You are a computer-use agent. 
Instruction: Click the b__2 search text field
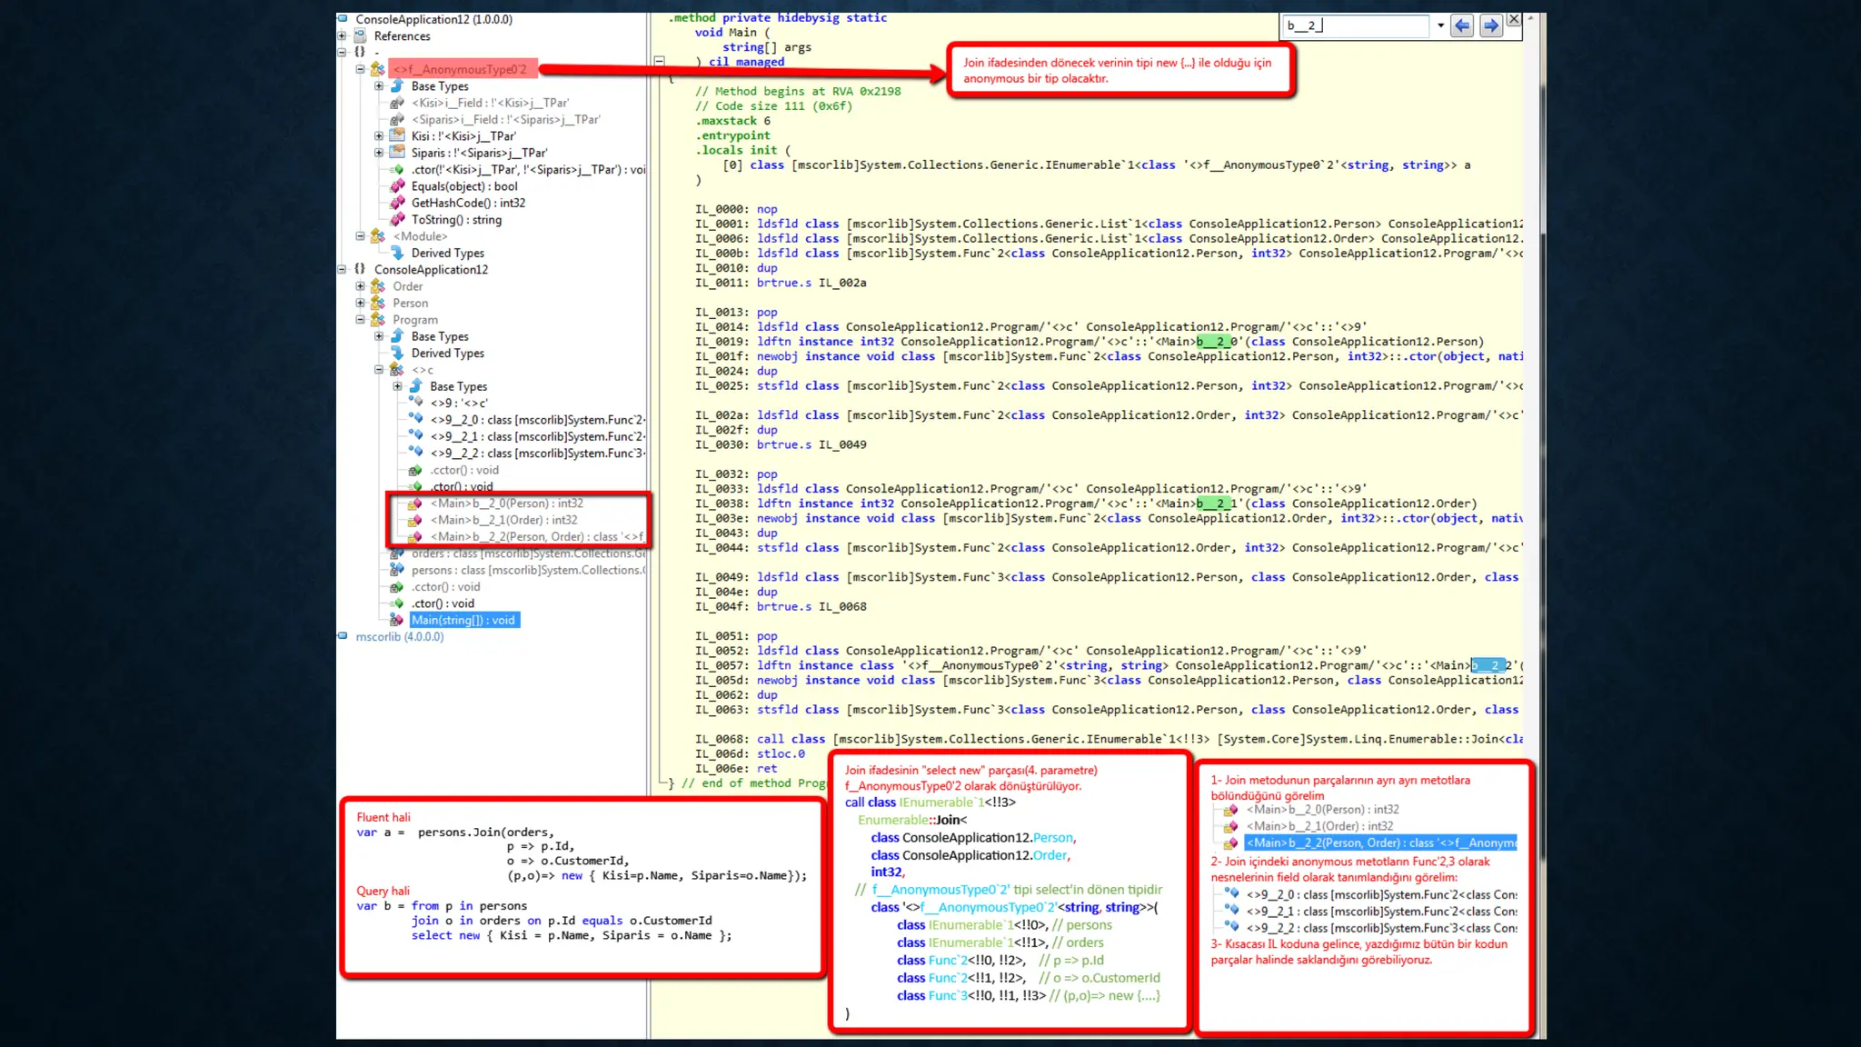(x=1357, y=25)
